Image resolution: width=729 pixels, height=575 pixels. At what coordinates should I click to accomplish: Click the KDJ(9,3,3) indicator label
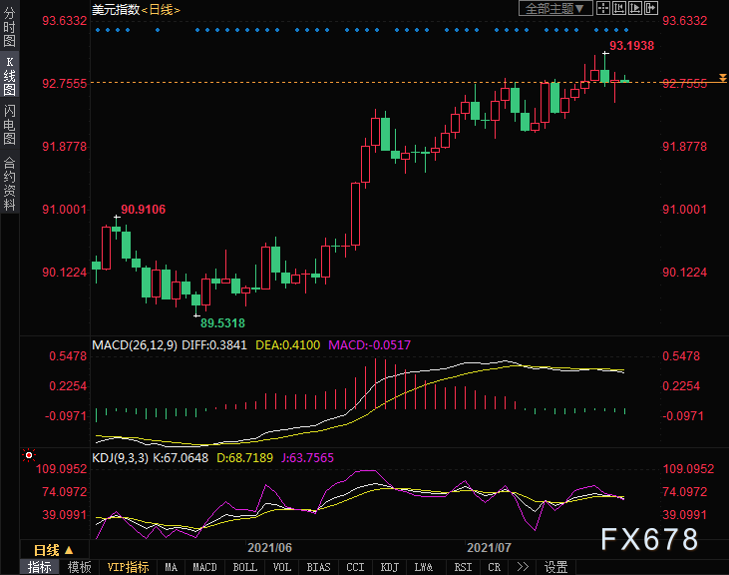pos(120,458)
